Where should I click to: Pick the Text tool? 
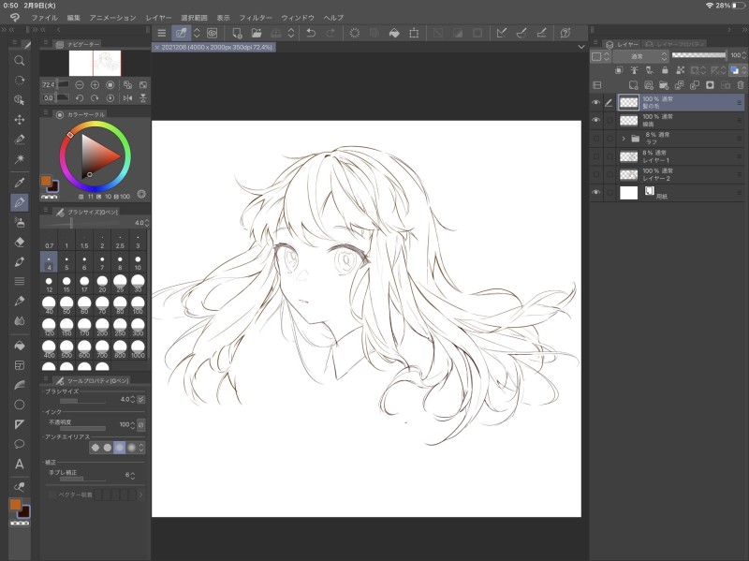point(20,464)
